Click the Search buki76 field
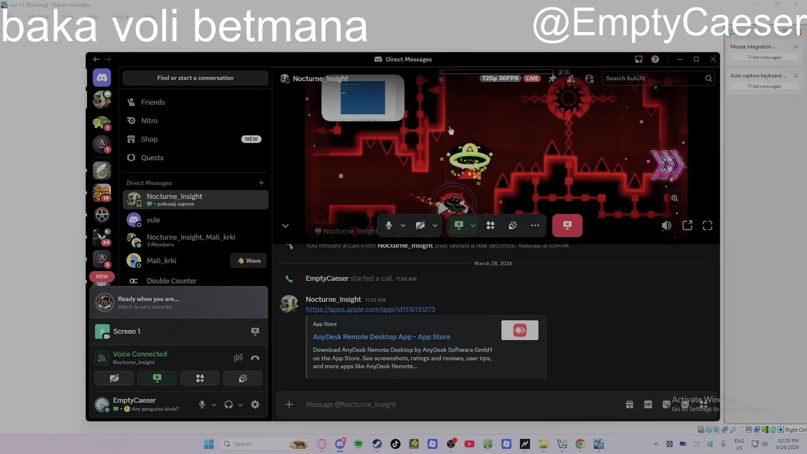 point(658,78)
